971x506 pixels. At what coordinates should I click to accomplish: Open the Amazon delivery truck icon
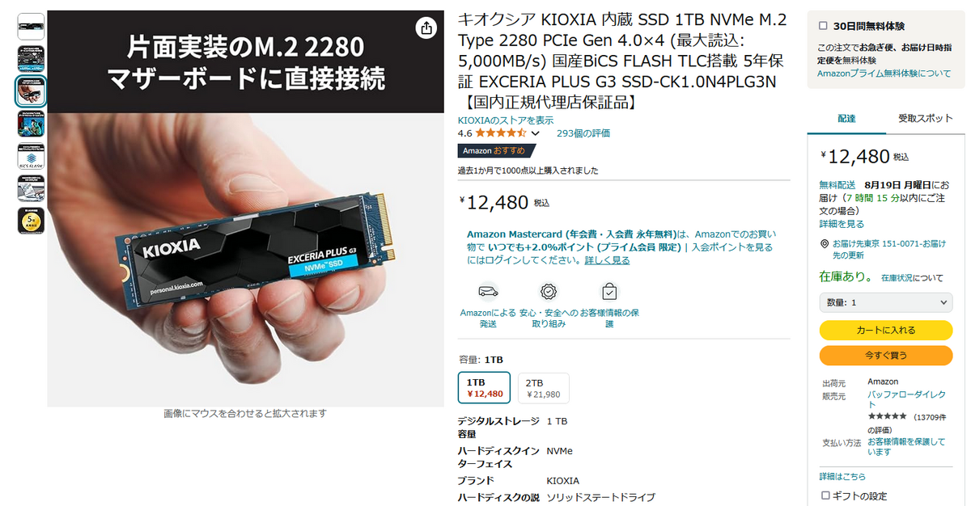click(488, 291)
